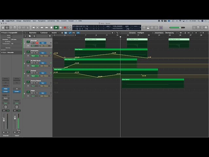Rewind the playhead

[42, 27]
